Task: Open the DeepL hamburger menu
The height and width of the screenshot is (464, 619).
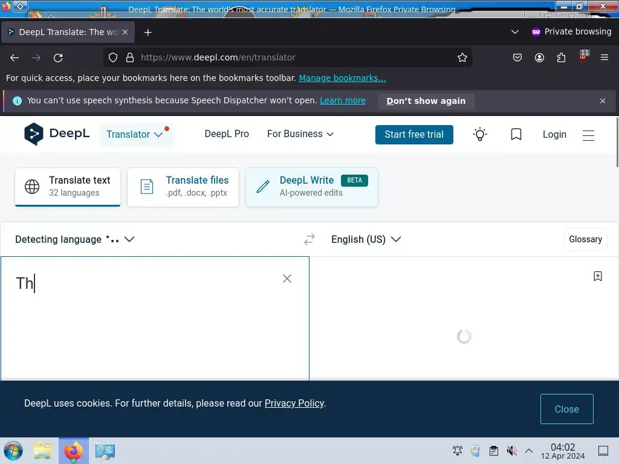Action: coord(588,135)
